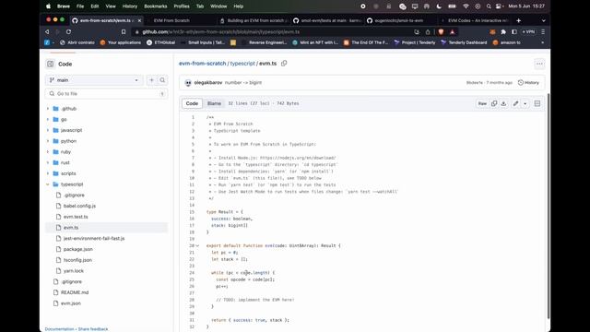Open the Brave hamburger menu
This screenshot has width=590, height=332.
(543, 32)
